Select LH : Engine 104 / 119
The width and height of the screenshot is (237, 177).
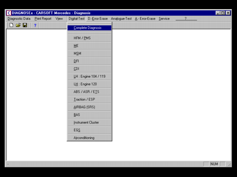coord(89,76)
